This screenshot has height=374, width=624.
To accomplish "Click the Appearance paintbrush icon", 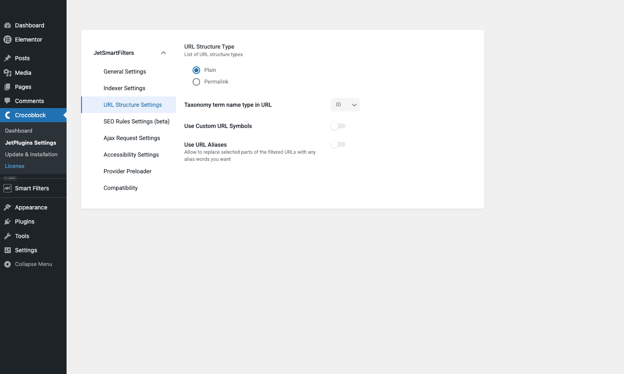I will click(7, 207).
